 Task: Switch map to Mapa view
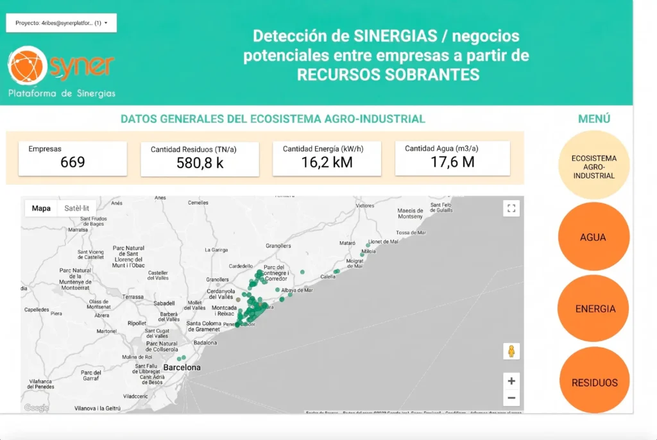(41, 208)
